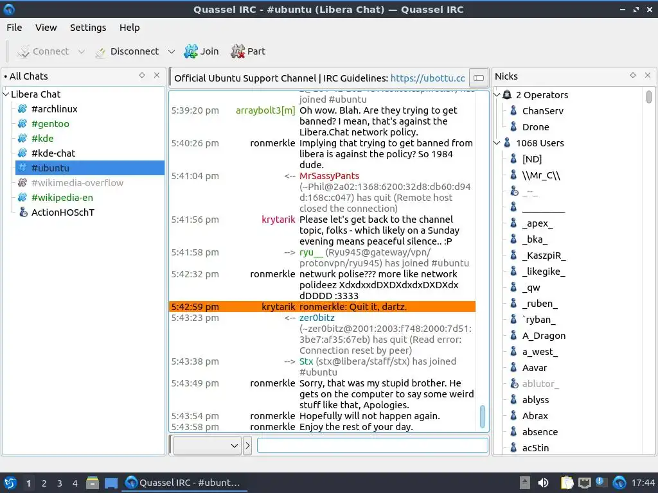
Task: Select nick \\Mr_C\\
Action: tap(541, 175)
